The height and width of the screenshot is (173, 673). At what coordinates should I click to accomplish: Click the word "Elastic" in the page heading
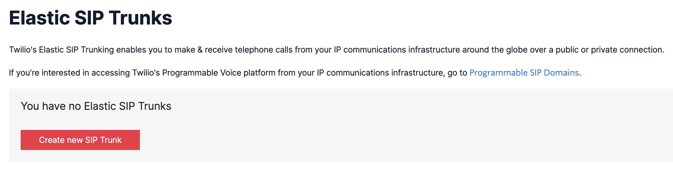(x=39, y=18)
